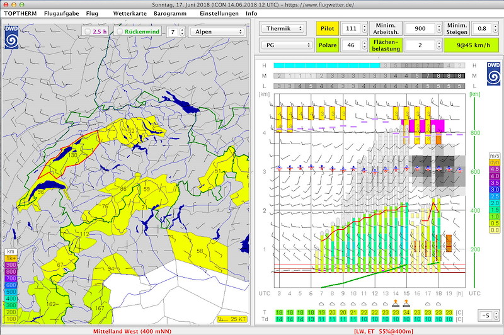
Task: Click the 500 swatch in km legend
Action: [11, 292]
